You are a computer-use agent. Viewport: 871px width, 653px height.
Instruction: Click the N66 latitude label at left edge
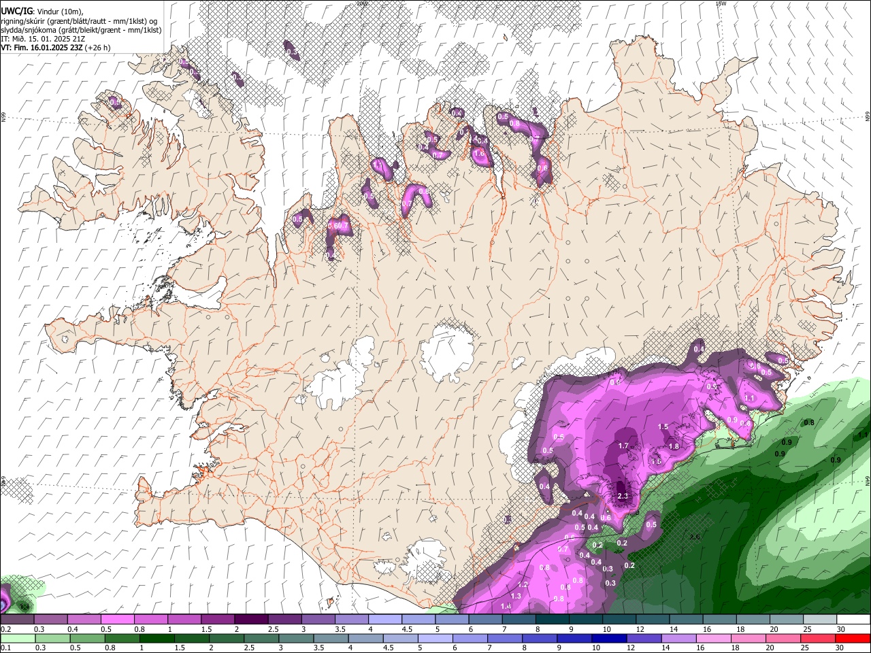pyautogui.click(x=3, y=118)
